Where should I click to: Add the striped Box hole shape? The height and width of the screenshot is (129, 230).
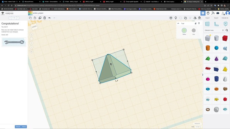tap(208, 38)
